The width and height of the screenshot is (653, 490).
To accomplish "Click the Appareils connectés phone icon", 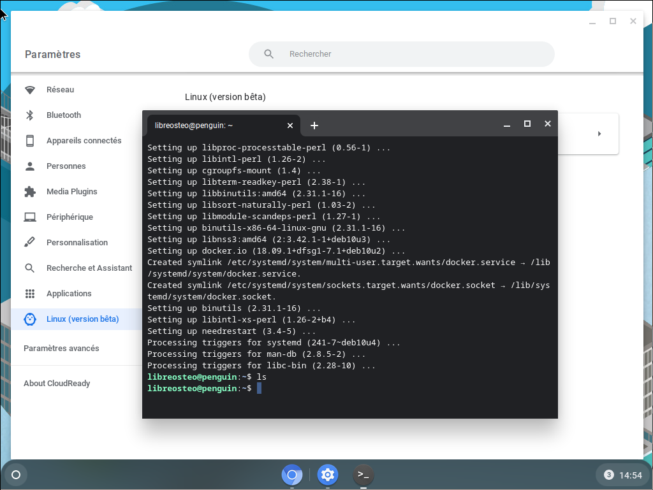I will [29, 141].
